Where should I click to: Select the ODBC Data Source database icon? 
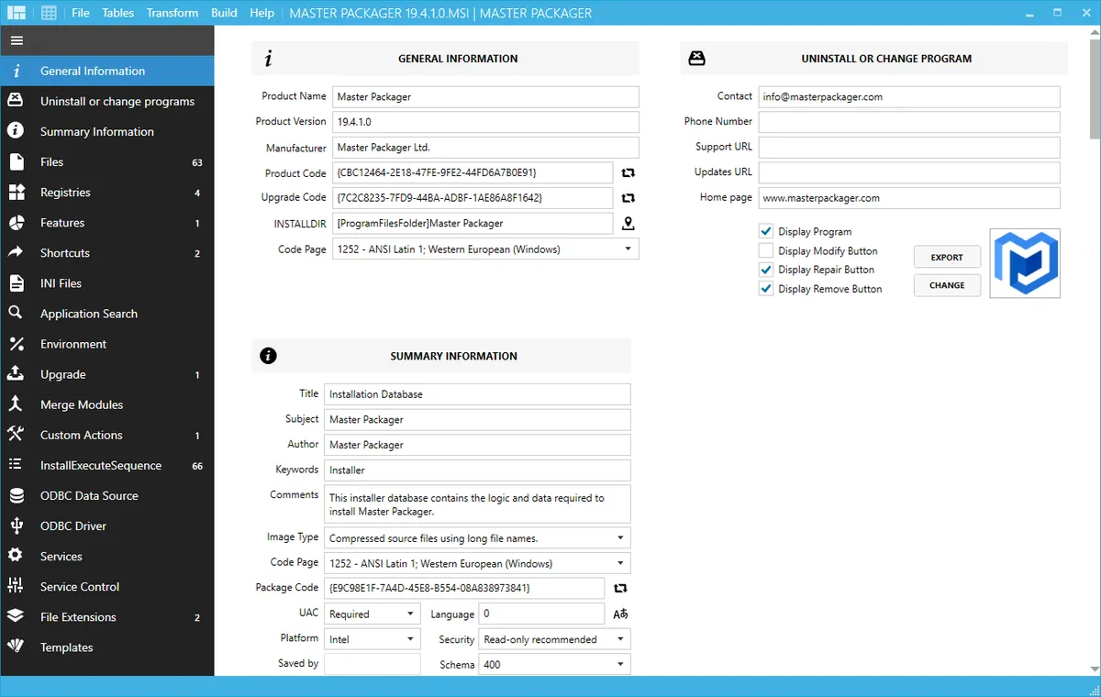pyautogui.click(x=16, y=495)
